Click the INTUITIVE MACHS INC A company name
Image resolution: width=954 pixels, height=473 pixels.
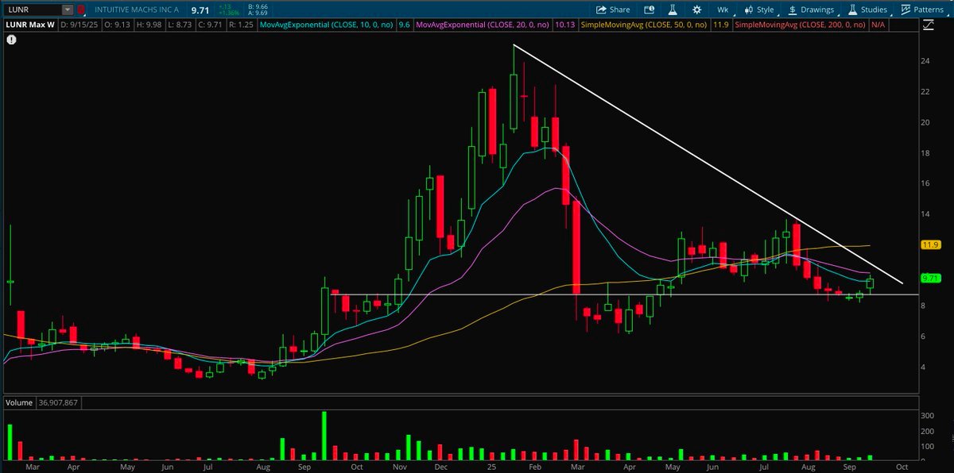tap(138, 10)
